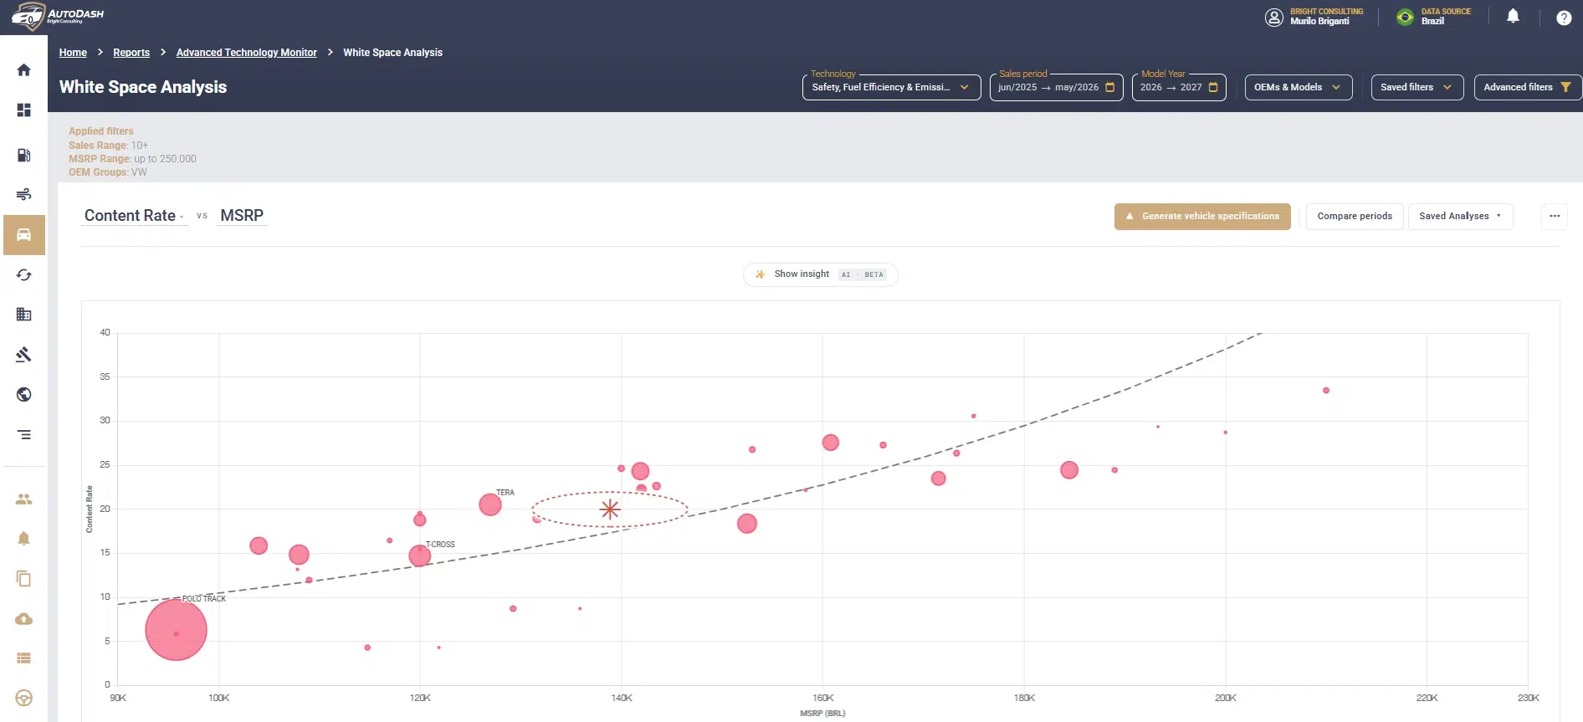Go to Reports breadcrumb link

pos(131,53)
